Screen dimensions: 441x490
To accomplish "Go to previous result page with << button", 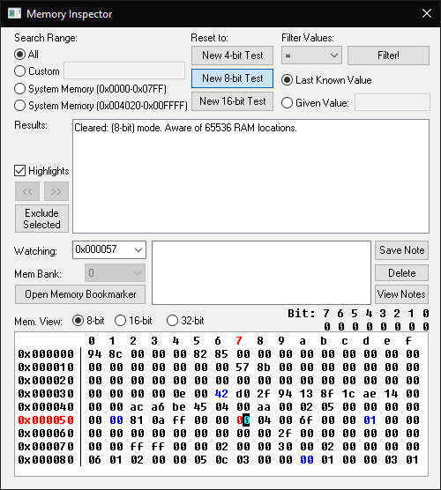I will [27, 191].
